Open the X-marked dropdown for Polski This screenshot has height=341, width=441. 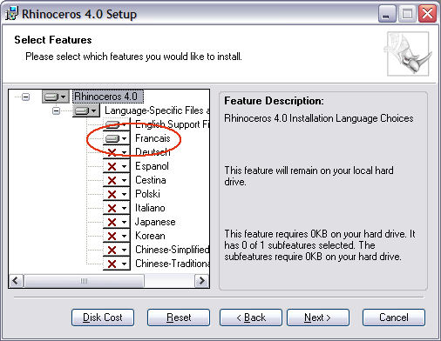(x=117, y=194)
